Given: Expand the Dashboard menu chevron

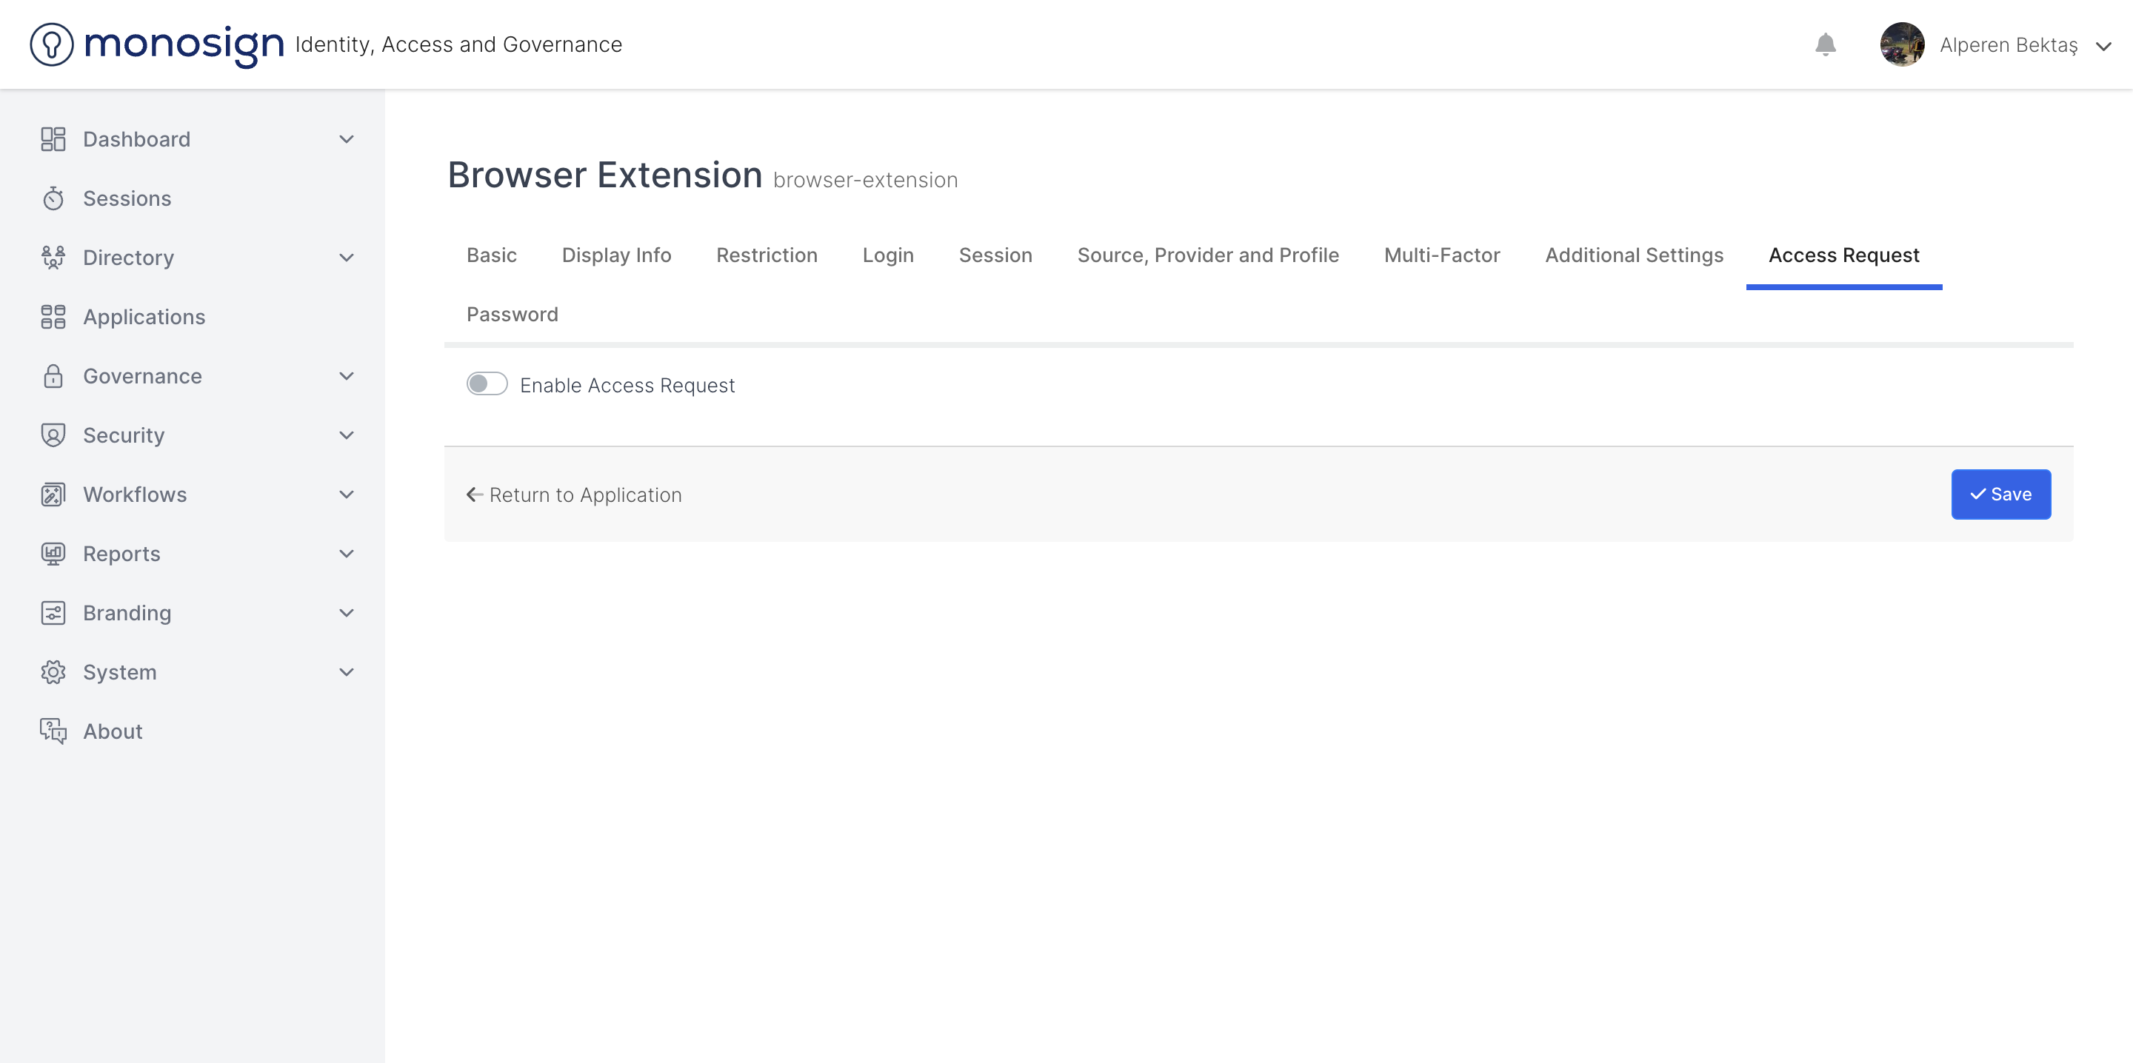Looking at the screenshot, I should tap(346, 139).
